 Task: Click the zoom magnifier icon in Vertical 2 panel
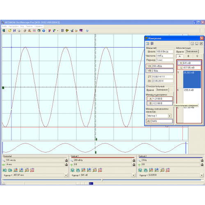tap(139, 160)
